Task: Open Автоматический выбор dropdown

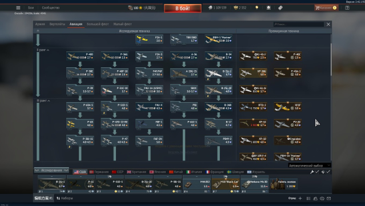Action: click(310, 165)
